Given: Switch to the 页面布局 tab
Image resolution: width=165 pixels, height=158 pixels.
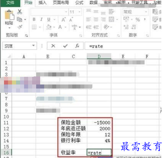Looking at the screenshot, I should click(x=61, y=3).
